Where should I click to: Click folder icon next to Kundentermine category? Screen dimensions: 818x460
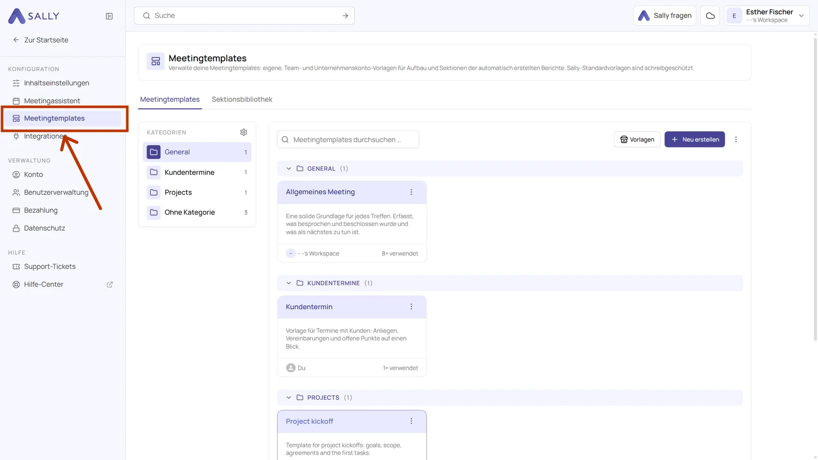click(154, 172)
